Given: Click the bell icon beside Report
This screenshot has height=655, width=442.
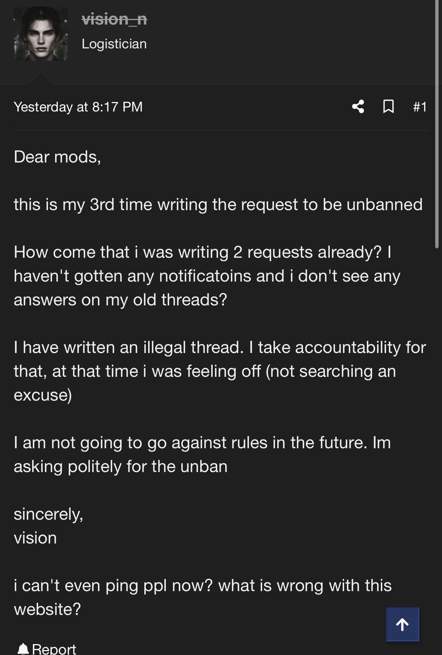Looking at the screenshot, I should tap(23, 649).
